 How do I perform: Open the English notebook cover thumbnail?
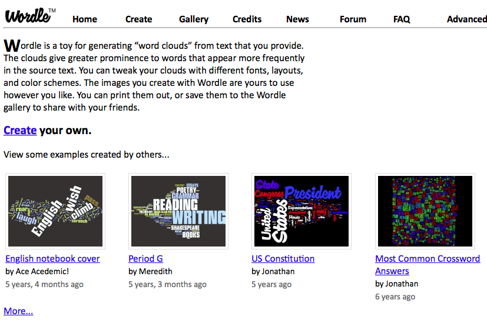click(x=55, y=211)
